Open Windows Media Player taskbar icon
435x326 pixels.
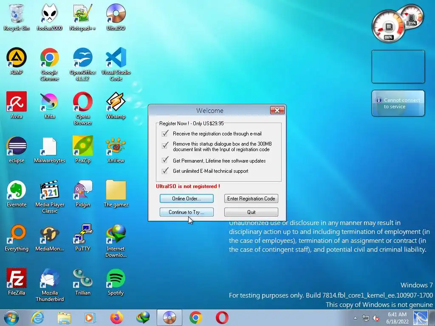click(90, 318)
